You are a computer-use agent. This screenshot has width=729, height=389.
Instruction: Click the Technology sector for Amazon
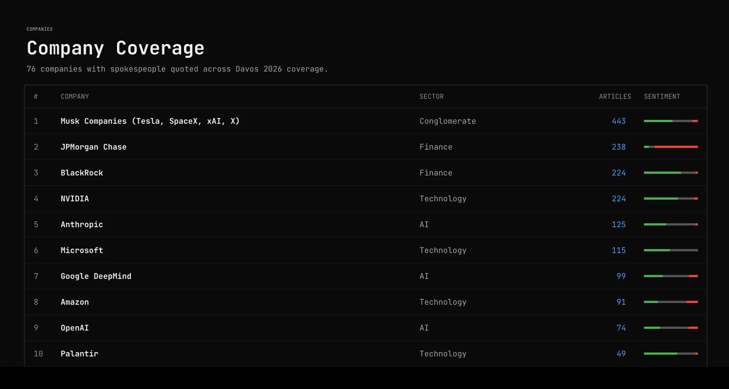(x=443, y=302)
